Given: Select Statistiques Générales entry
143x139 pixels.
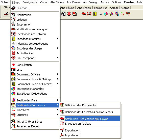Looking at the screenshot, I should pyautogui.click(x=35, y=89).
